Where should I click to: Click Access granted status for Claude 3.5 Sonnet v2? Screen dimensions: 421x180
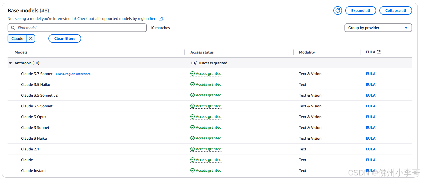click(206, 95)
